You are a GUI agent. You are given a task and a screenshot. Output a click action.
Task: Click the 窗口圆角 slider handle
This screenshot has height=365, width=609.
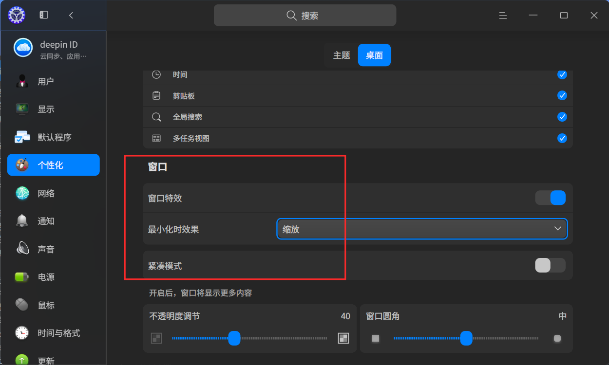point(467,338)
